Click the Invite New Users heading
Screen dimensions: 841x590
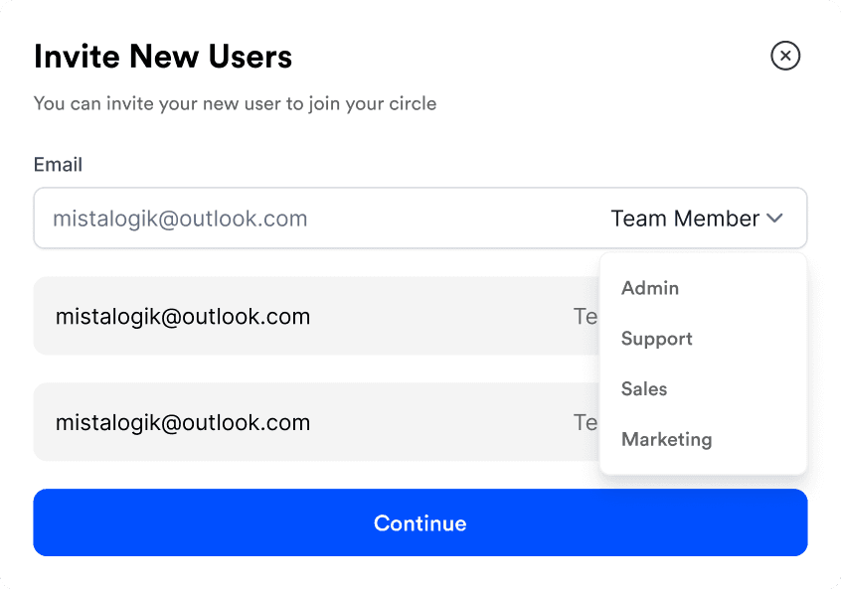pos(163,57)
